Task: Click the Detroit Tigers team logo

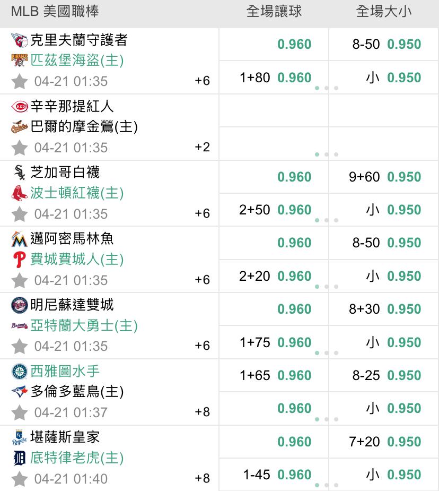Action: (x=20, y=458)
